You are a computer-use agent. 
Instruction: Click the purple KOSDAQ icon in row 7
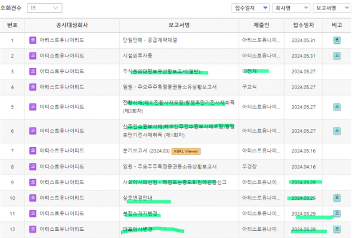pos(33,151)
